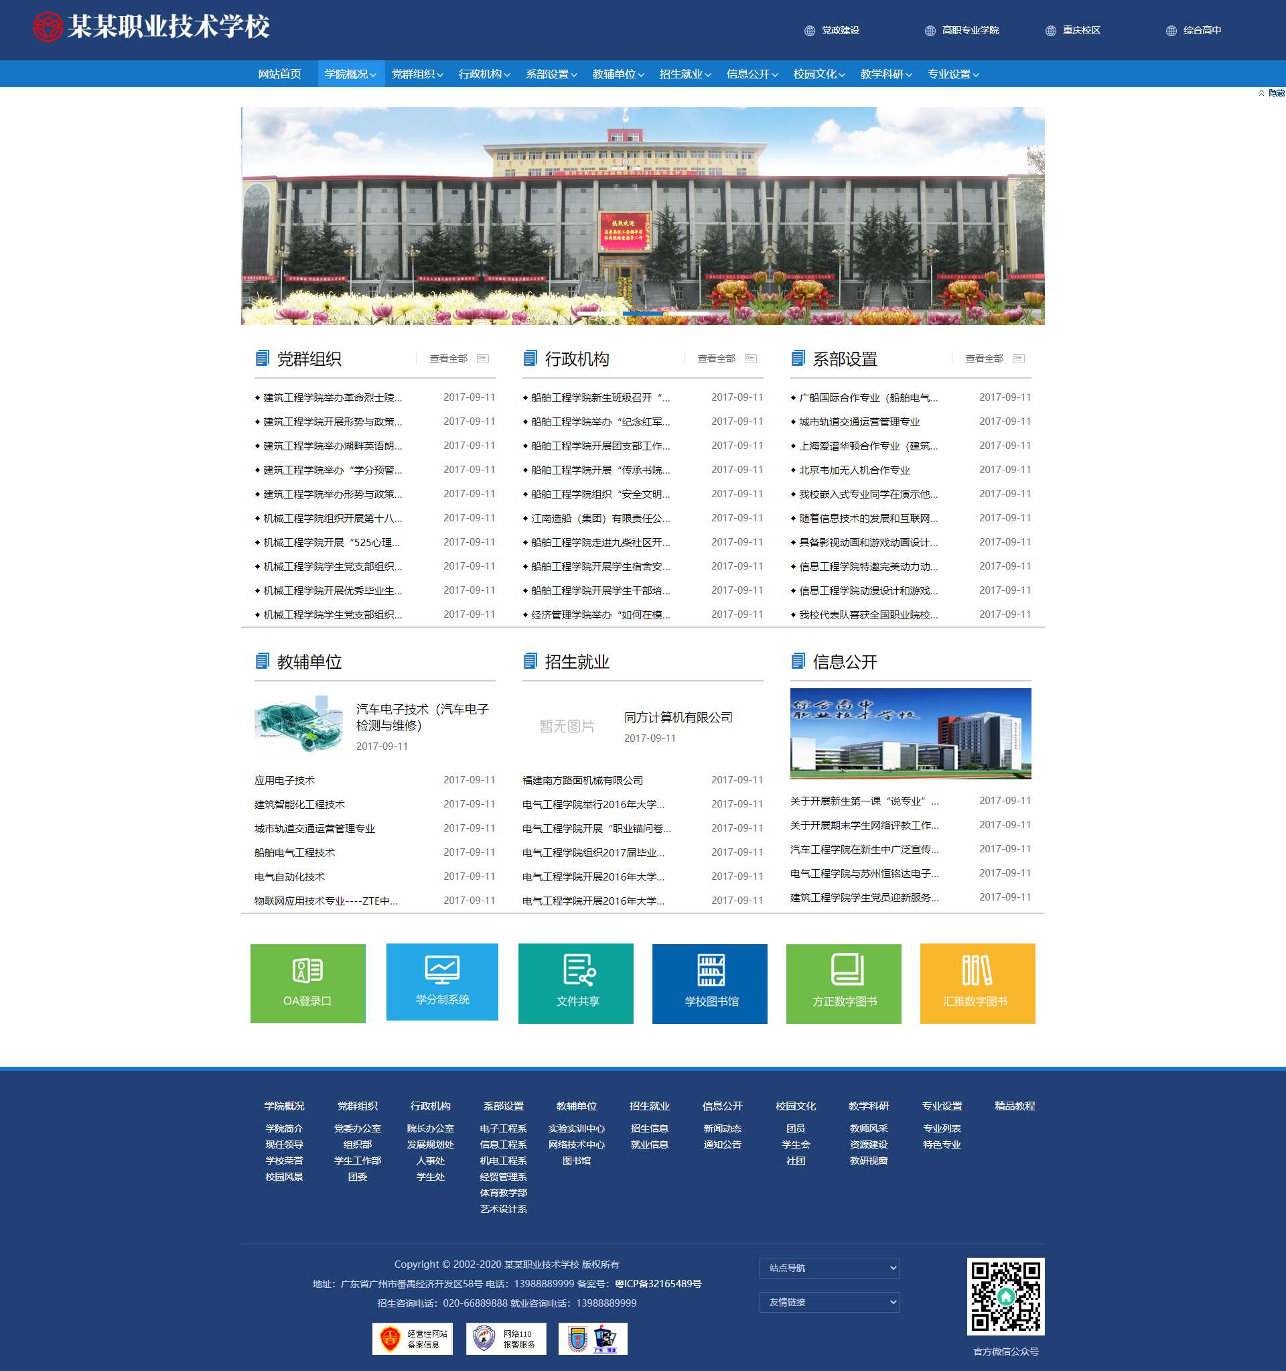The height and width of the screenshot is (1371, 1286).
Task: Open the 高职专业学院 top link
Action: click(970, 30)
